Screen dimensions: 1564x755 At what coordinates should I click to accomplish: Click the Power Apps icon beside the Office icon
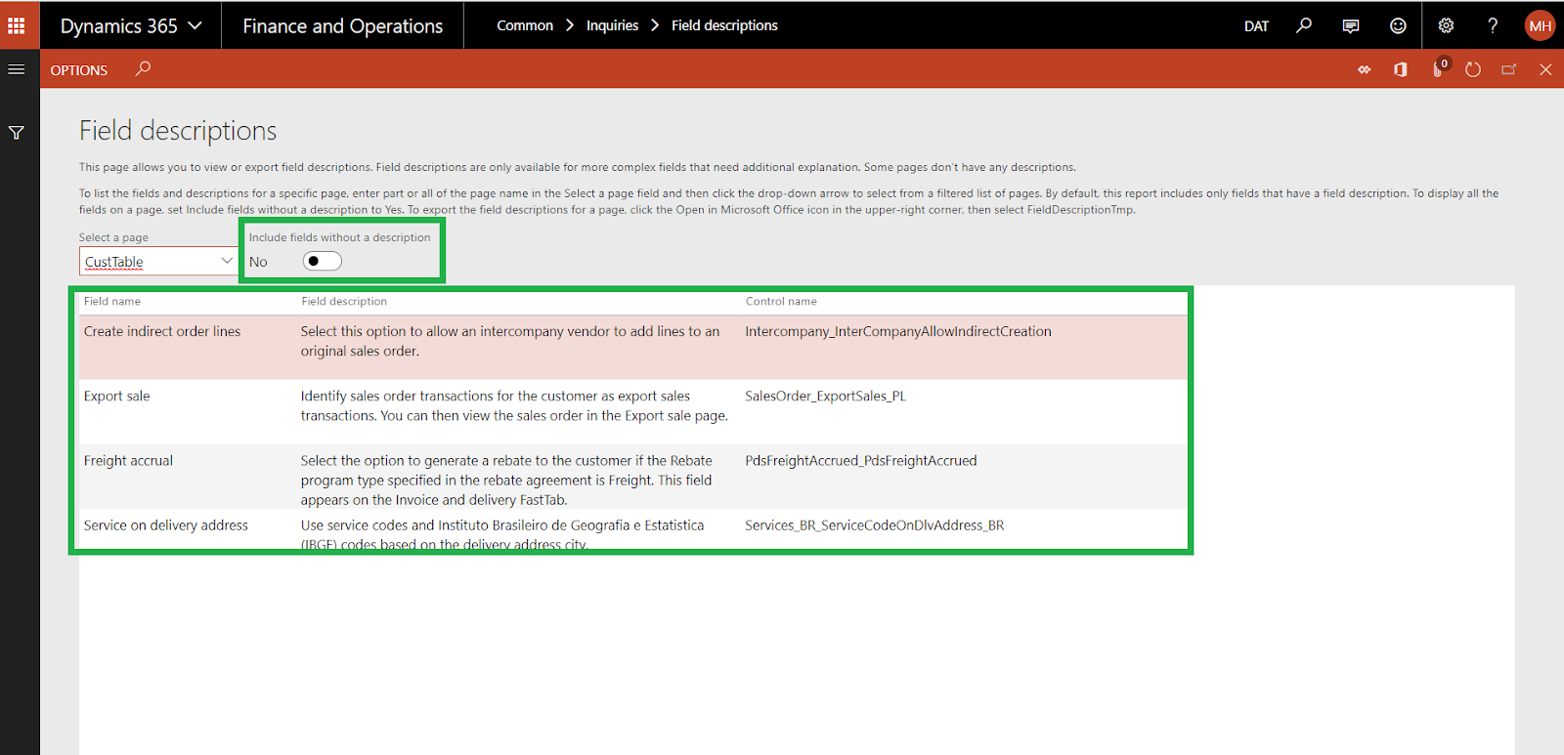point(1365,69)
